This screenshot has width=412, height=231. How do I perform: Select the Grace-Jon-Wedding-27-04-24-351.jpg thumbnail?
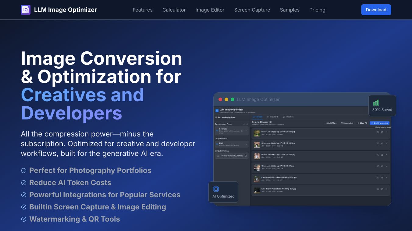pos(257,145)
